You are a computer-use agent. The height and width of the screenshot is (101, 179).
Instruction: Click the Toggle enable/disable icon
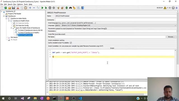[38, 8]
